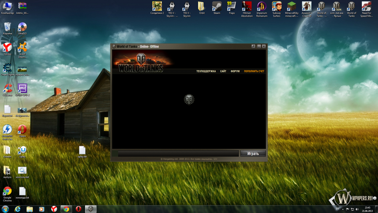
Task: Select the xvm-stat.exe shortcut icon
Action: [x=336, y=9]
